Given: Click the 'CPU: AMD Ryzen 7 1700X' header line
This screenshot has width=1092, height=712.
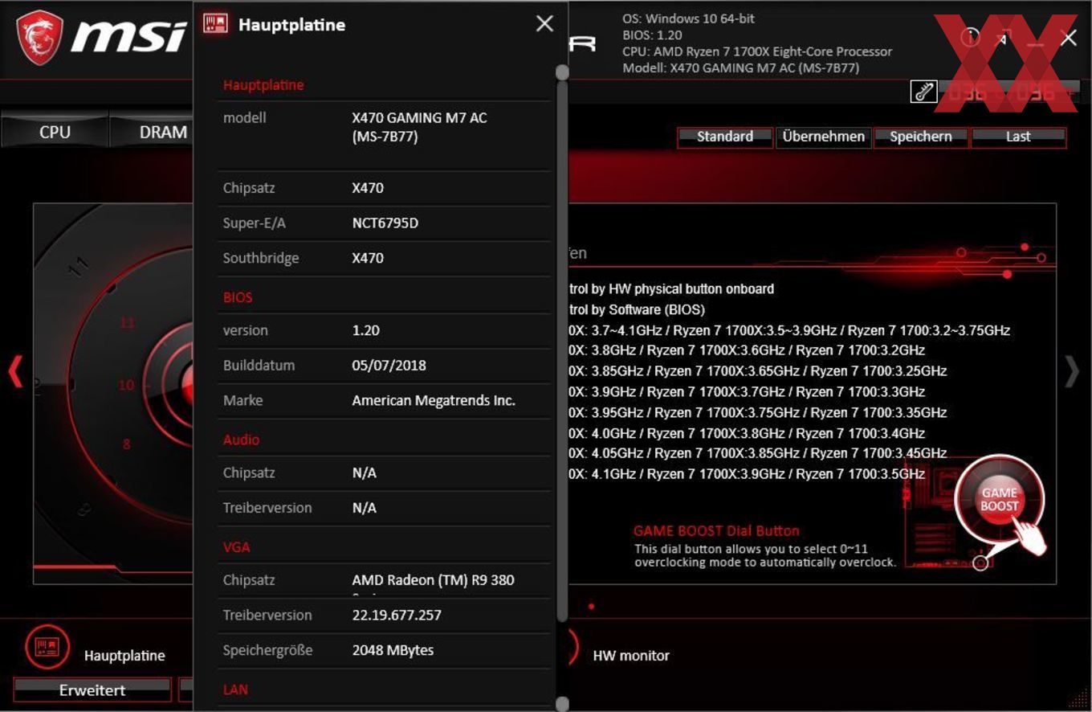Looking at the screenshot, I should (757, 51).
